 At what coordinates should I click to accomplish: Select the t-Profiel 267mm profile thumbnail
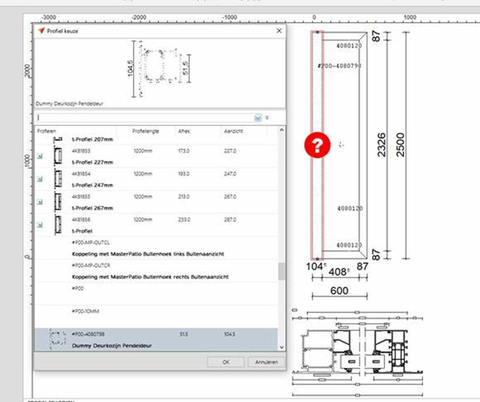[x=58, y=202]
